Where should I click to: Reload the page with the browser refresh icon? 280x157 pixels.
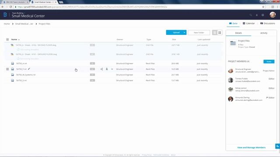(x=10, y=7)
